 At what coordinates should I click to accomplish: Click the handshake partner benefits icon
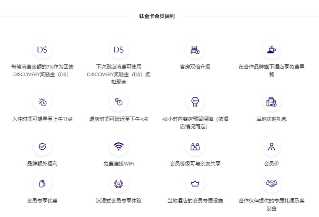pyautogui.click(x=271, y=183)
